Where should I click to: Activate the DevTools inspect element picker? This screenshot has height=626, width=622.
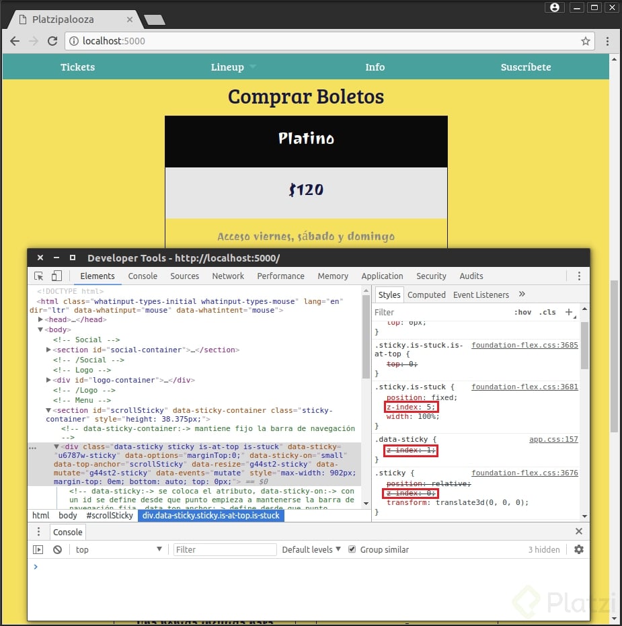[x=39, y=276]
